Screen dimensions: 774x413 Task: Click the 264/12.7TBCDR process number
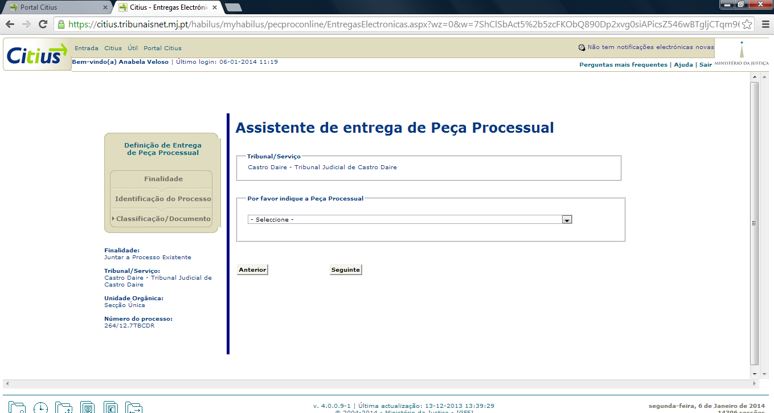[129, 326]
